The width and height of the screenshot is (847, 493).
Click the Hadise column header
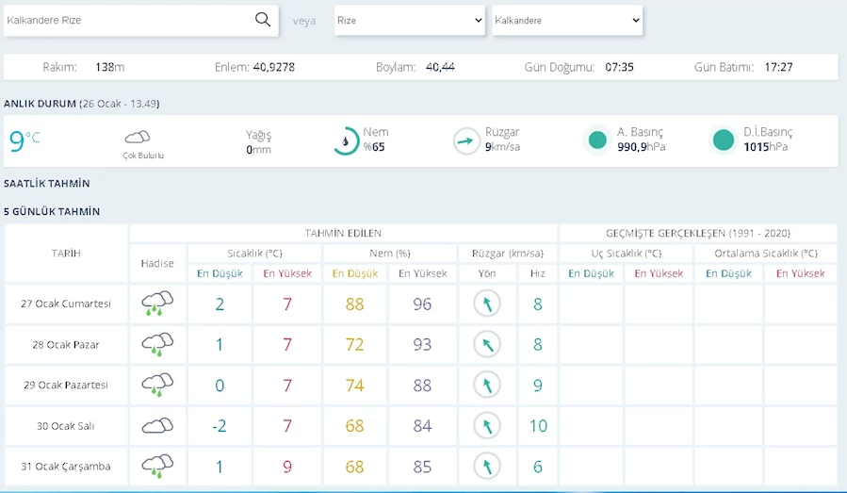click(157, 263)
